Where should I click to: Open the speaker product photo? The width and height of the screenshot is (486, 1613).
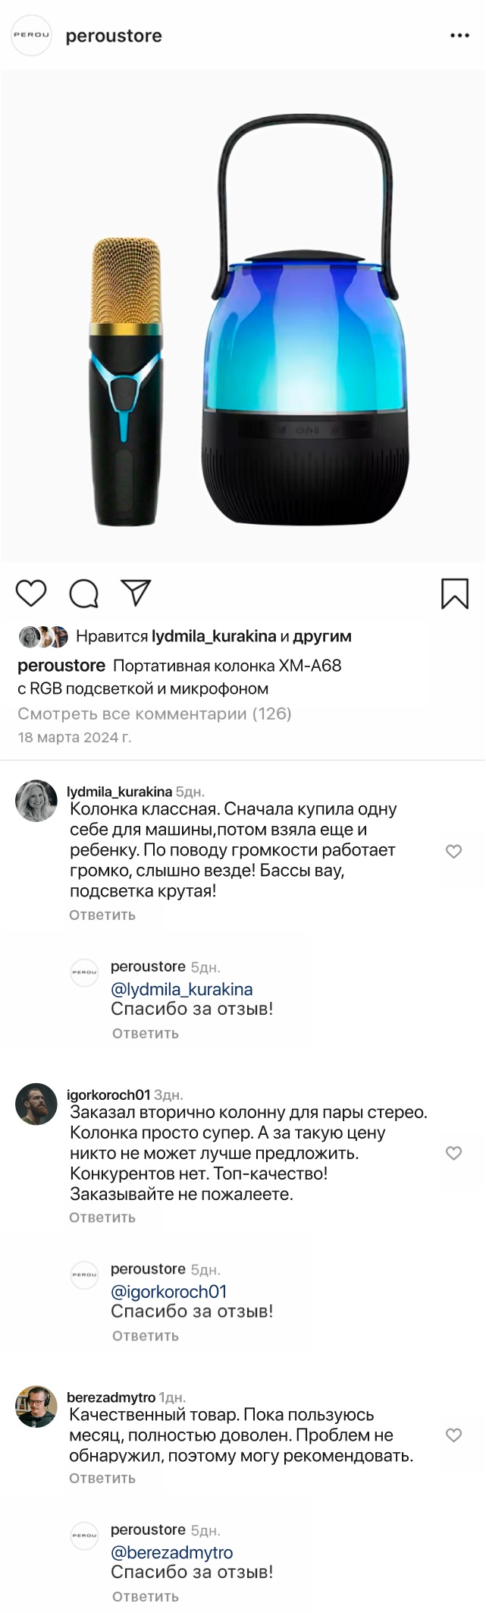pyautogui.click(x=243, y=316)
